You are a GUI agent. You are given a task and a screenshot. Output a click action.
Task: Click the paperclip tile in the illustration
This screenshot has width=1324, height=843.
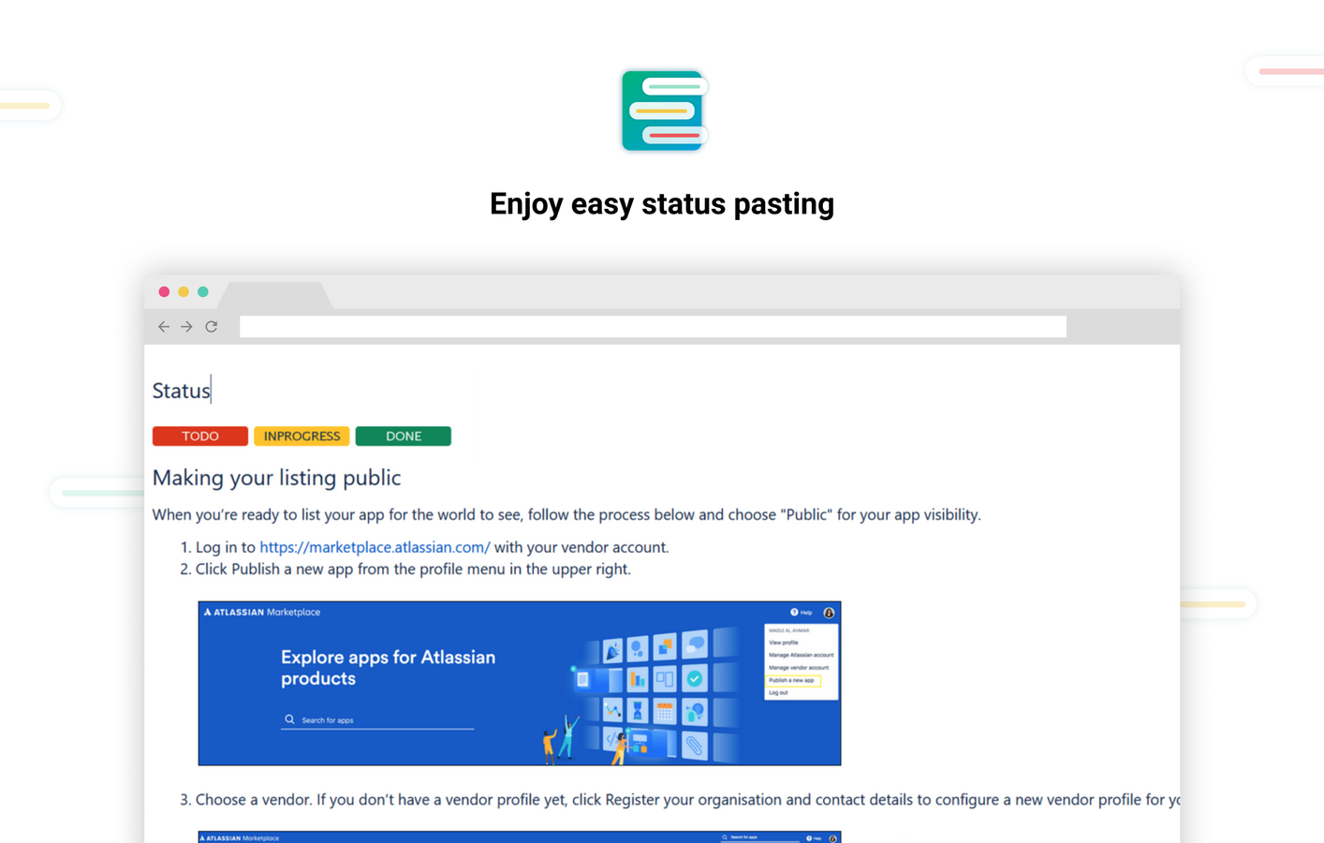[x=694, y=746]
